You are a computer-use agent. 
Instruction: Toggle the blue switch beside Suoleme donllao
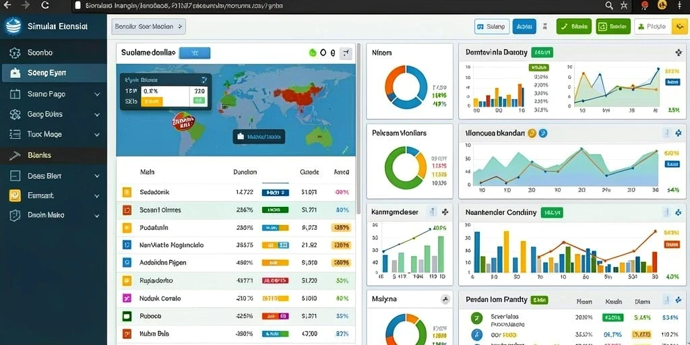[195, 53]
